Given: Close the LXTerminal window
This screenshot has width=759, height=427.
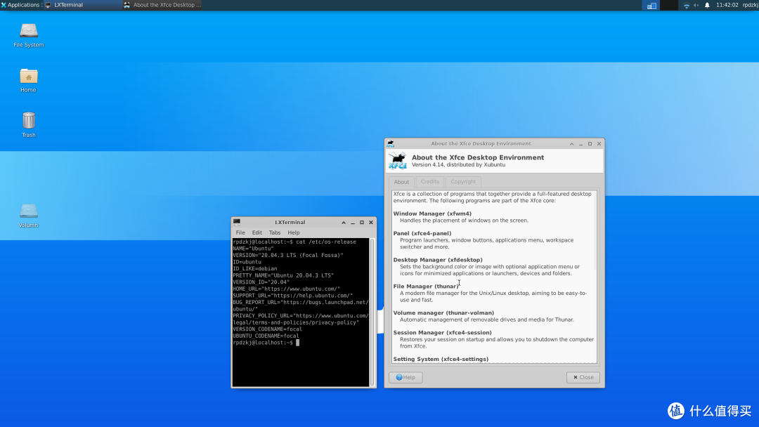Looking at the screenshot, I should [371, 223].
